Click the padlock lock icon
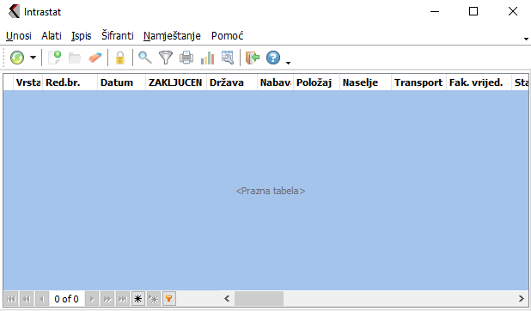531x311 pixels. pyautogui.click(x=120, y=58)
